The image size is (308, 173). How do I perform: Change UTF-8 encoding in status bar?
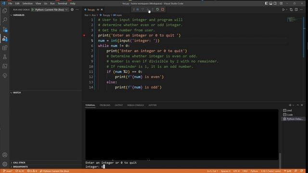click(x=236, y=171)
